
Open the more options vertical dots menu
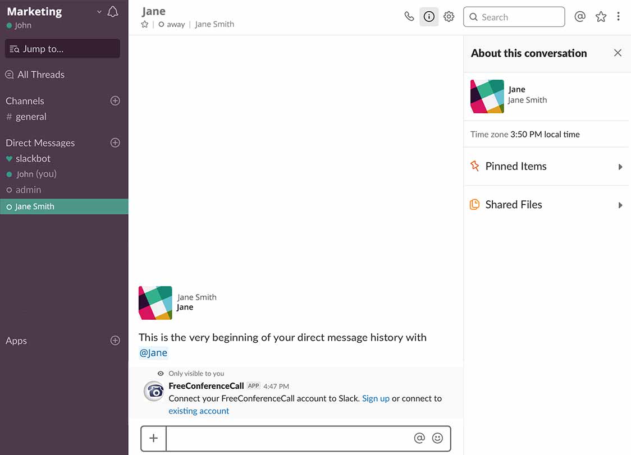pos(618,17)
